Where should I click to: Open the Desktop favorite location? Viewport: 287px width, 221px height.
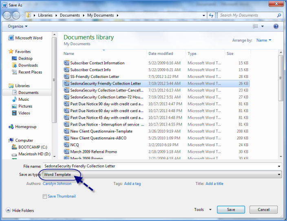(x=22, y=58)
